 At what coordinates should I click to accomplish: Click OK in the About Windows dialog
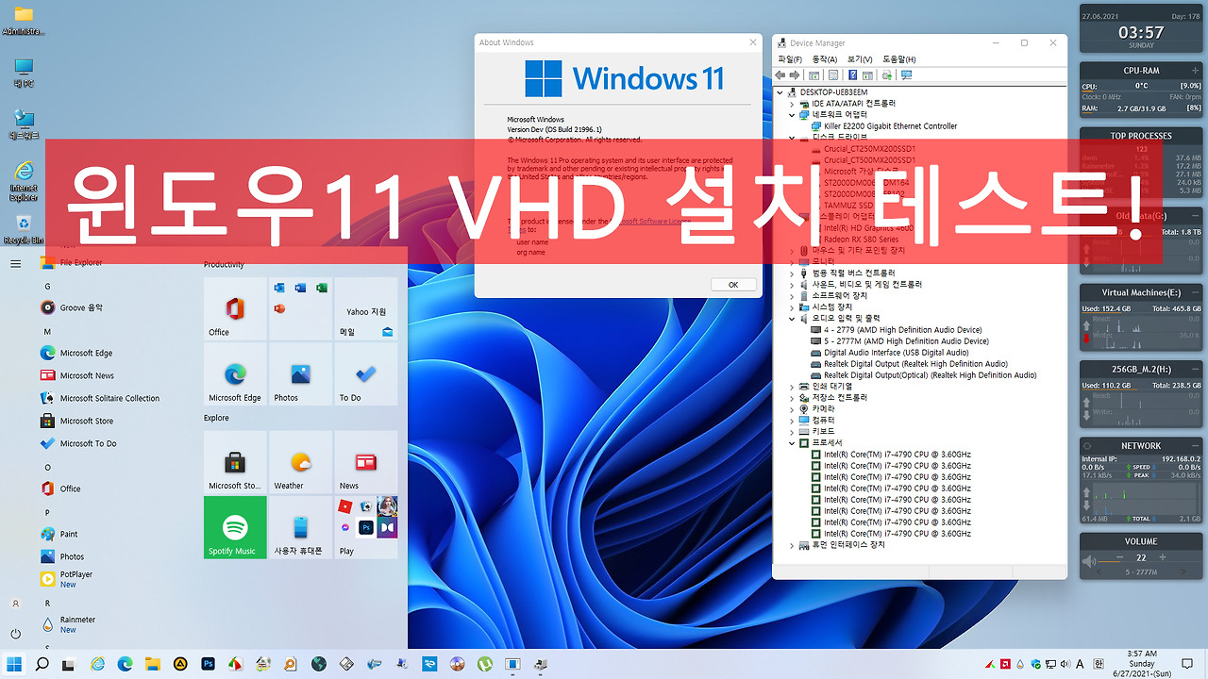732,284
